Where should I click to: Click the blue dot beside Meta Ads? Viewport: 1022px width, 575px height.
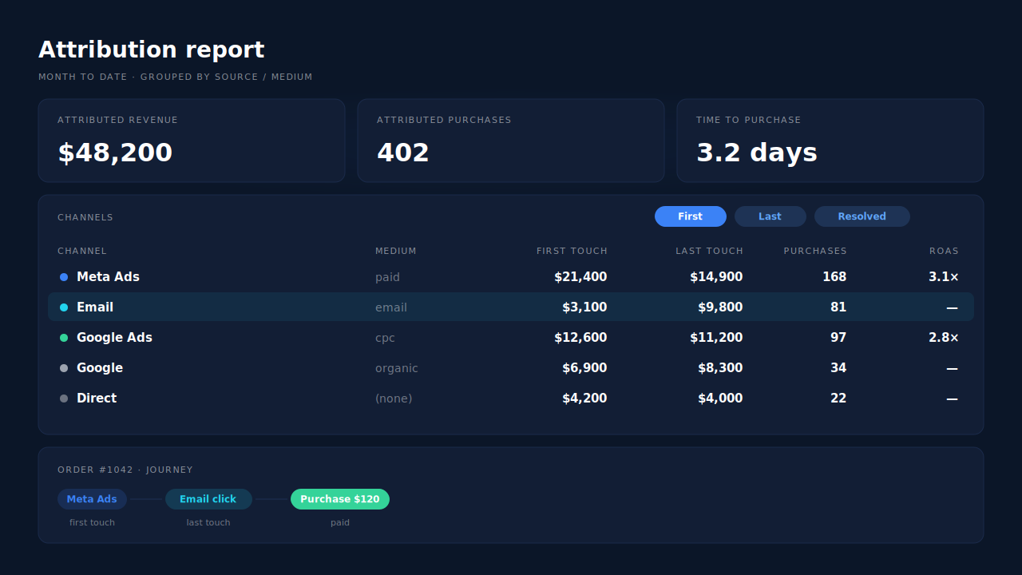(64, 277)
